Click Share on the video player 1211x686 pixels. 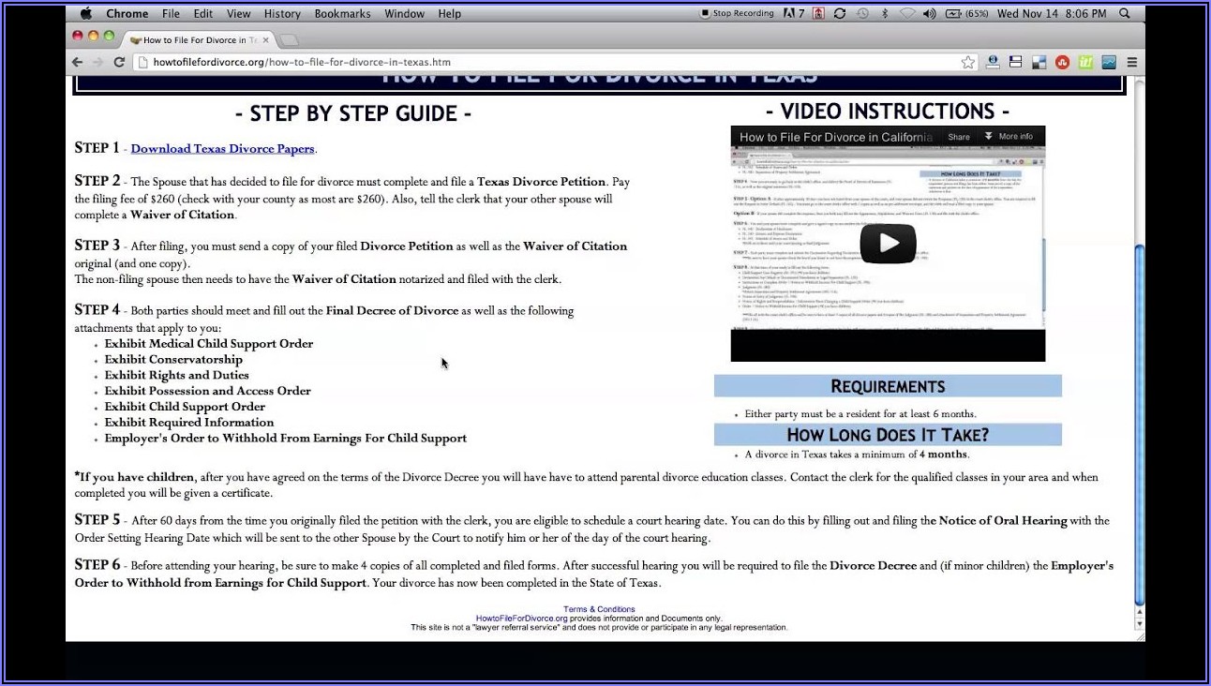tap(959, 137)
